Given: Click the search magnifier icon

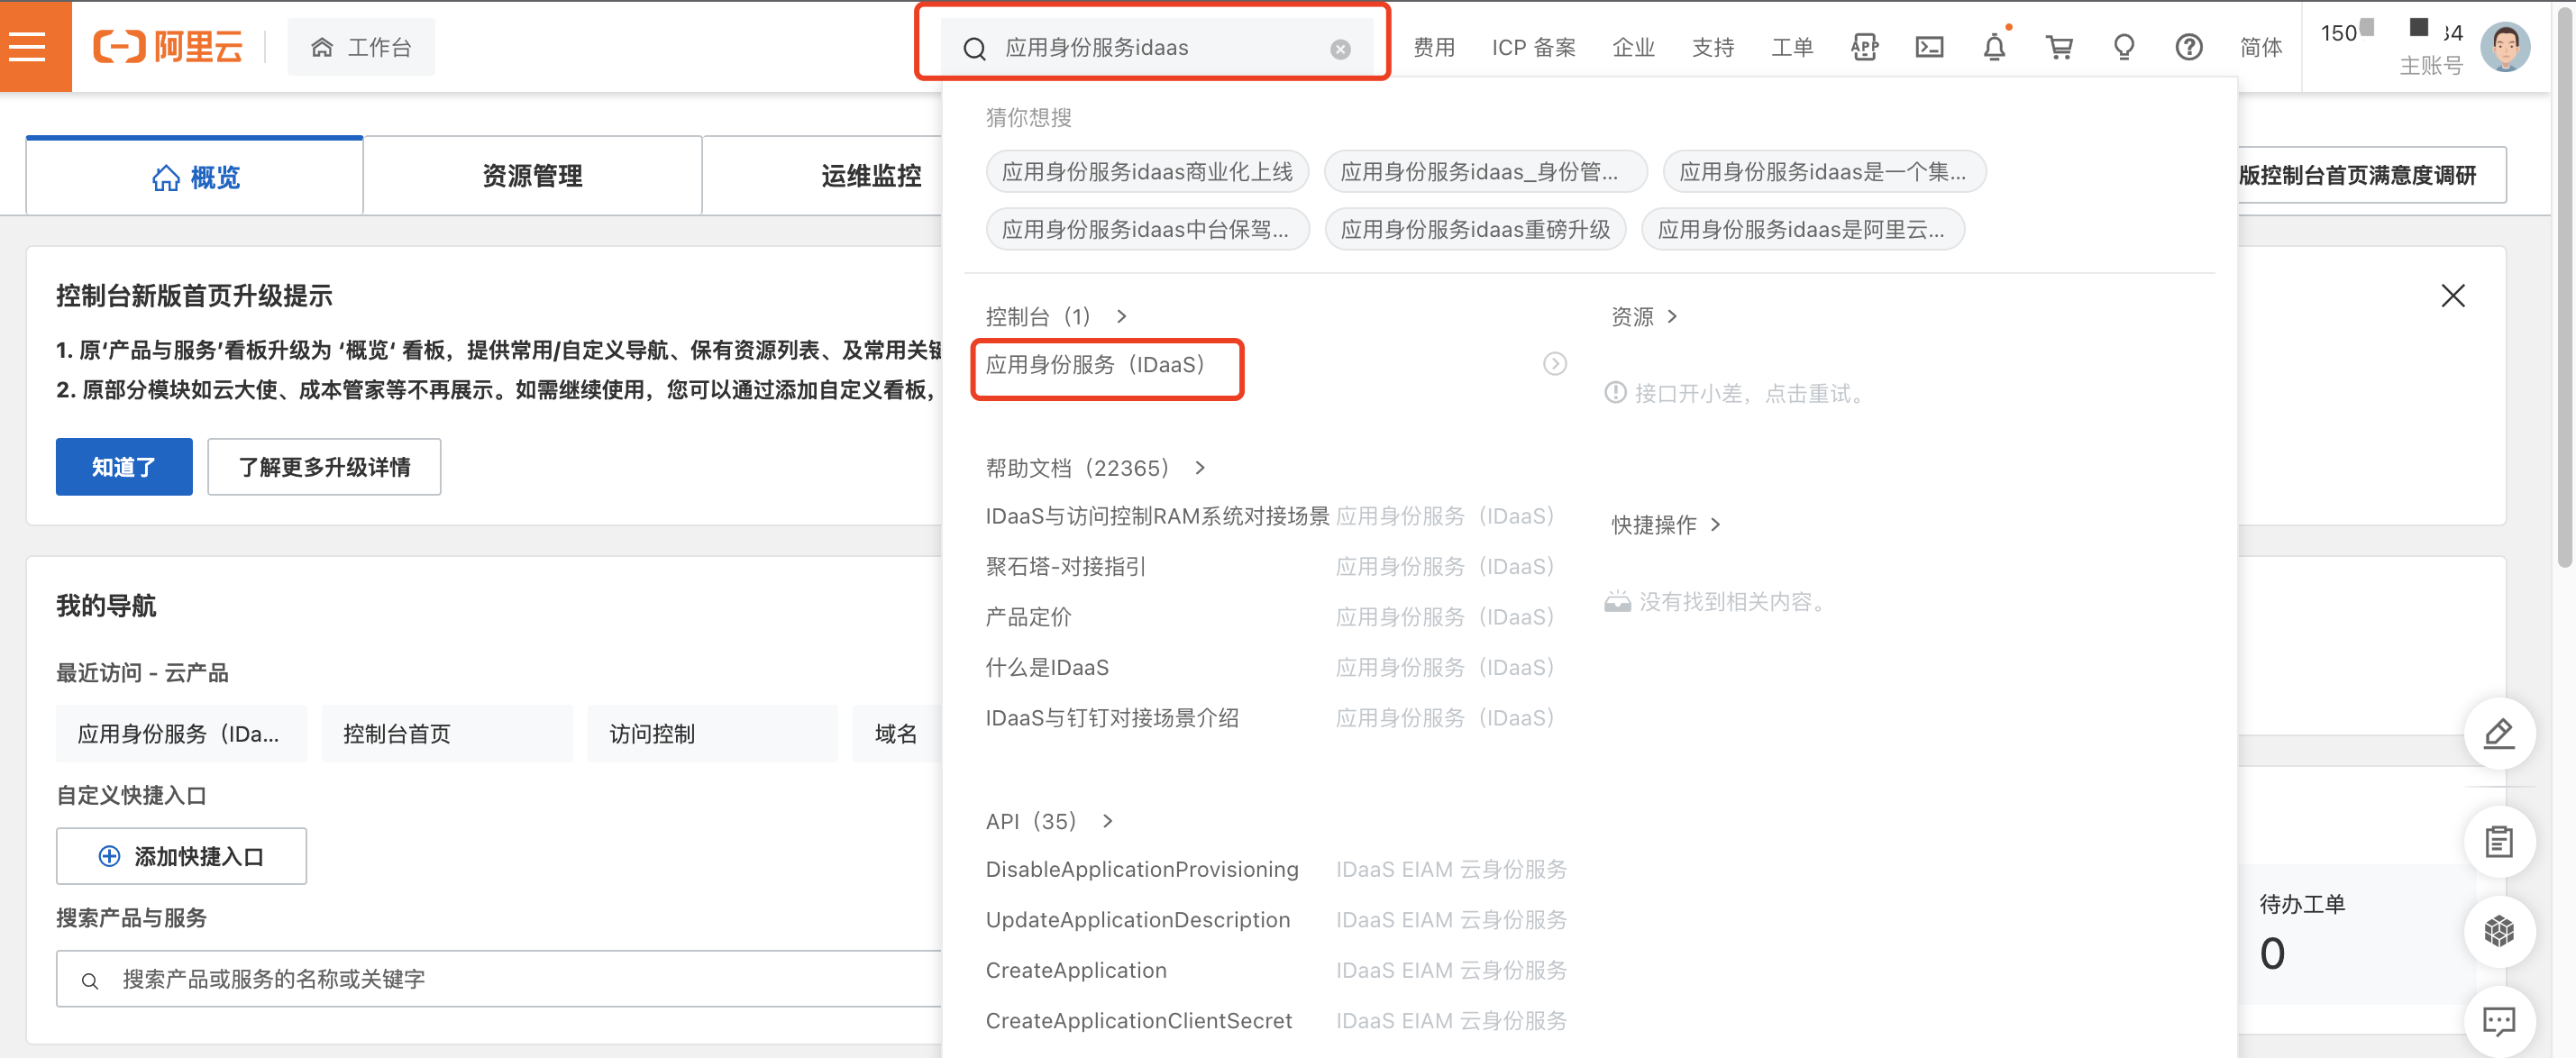Looking at the screenshot, I should [x=974, y=49].
